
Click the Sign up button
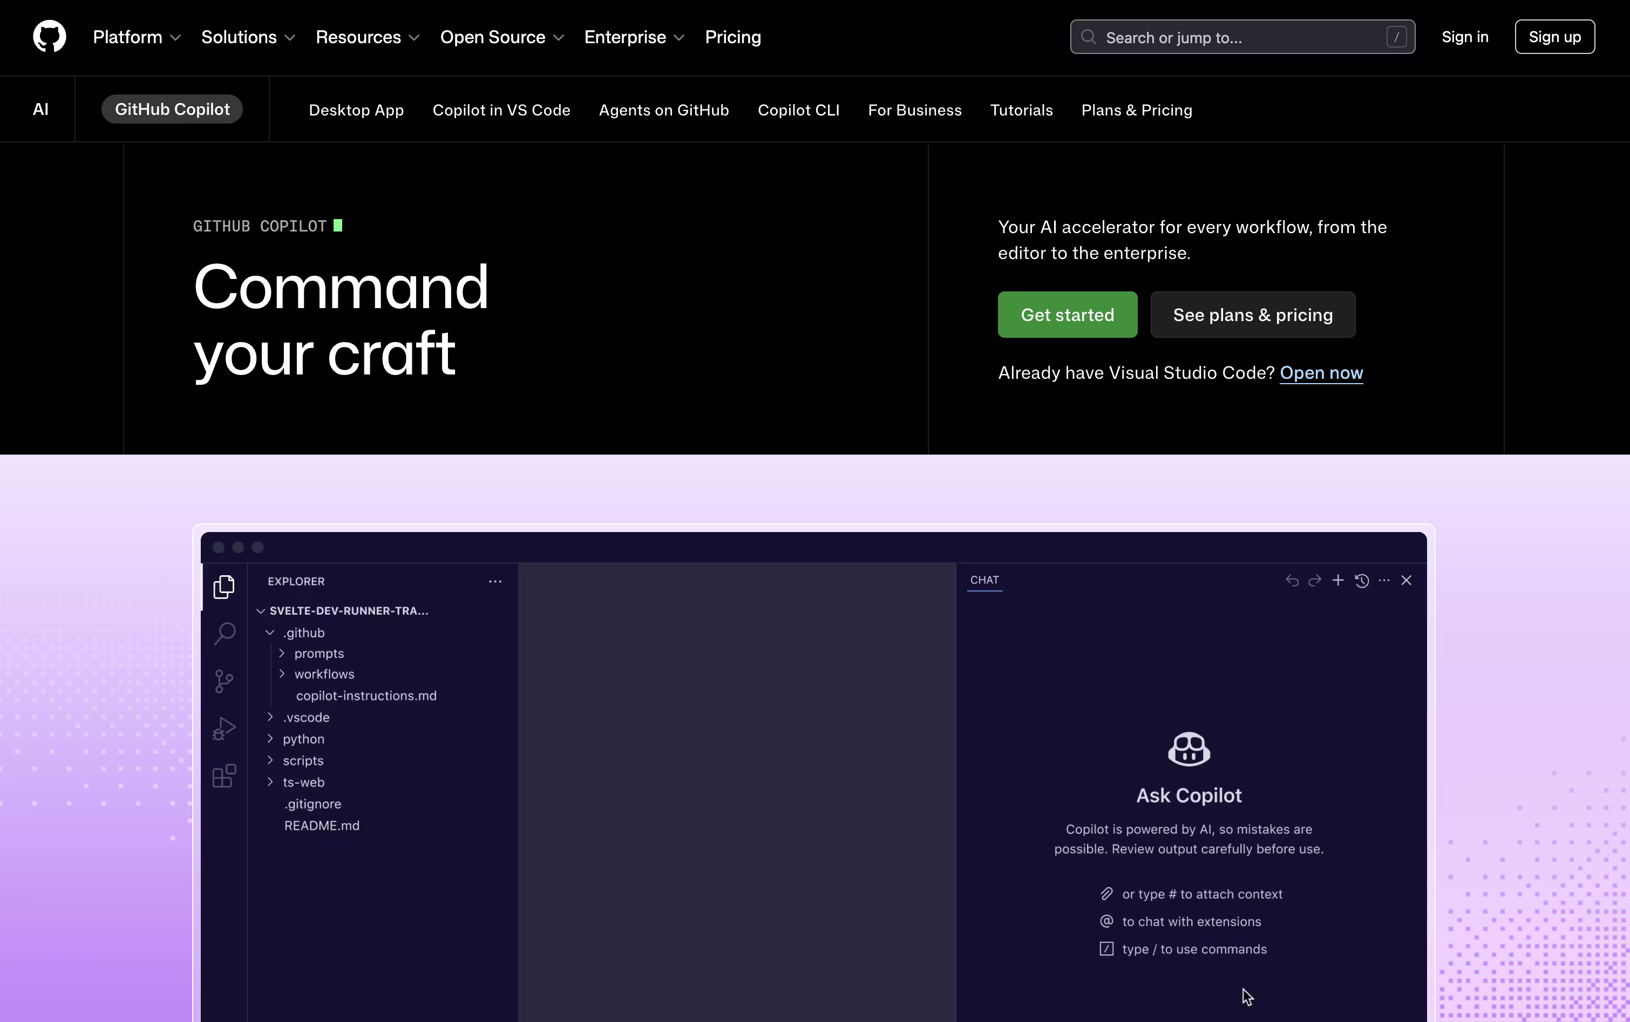pyautogui.click(x=1554, y=37)
